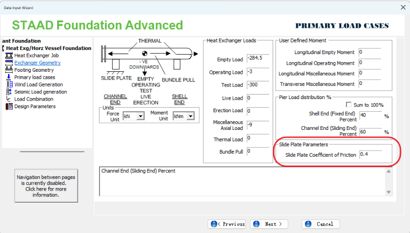Click Channel End (Sliding End) Percent field
Viewport: 410px width, 233px height.
371,132
